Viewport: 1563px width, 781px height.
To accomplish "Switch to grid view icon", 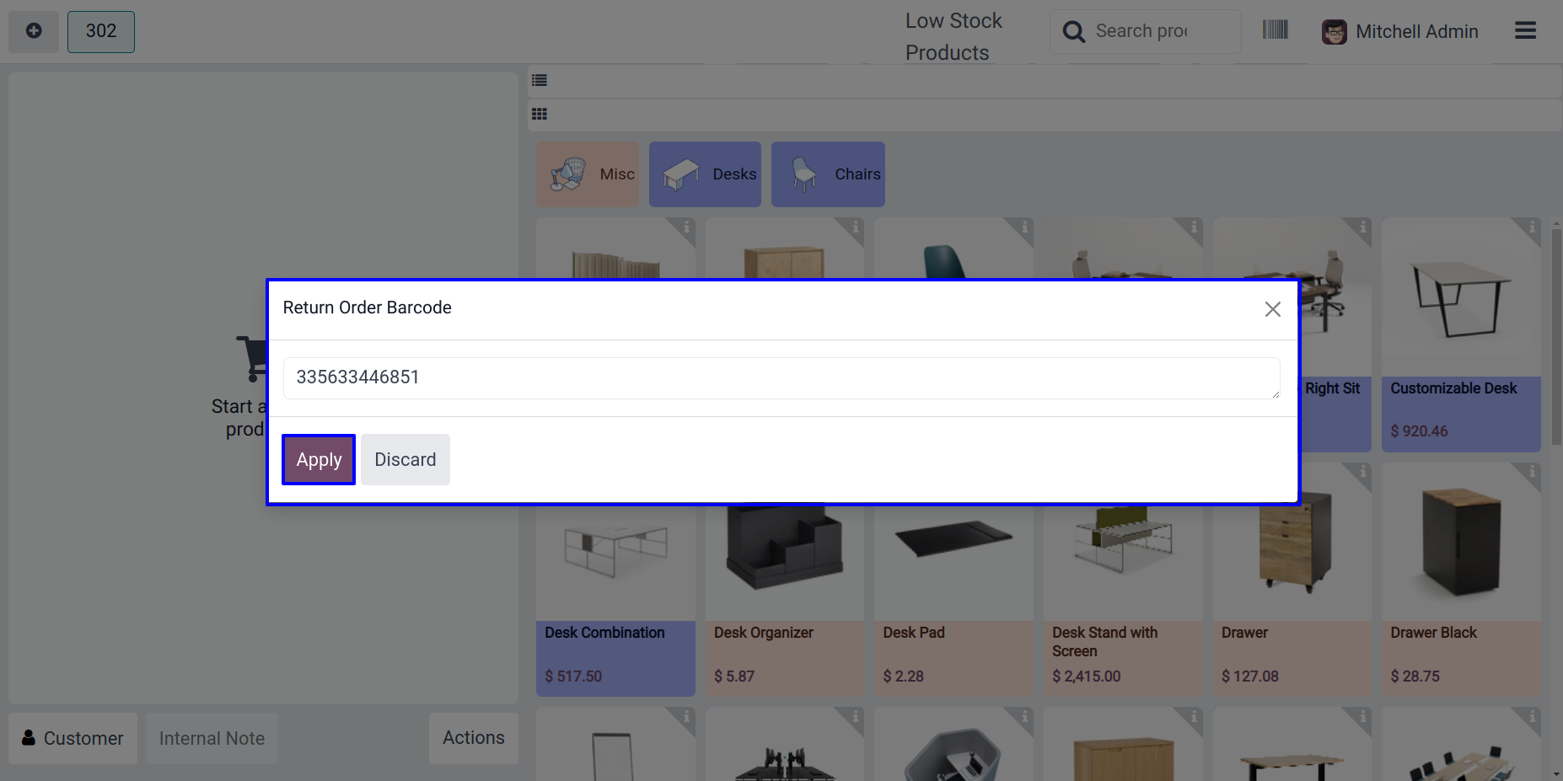I will click(x=540, y=114).
